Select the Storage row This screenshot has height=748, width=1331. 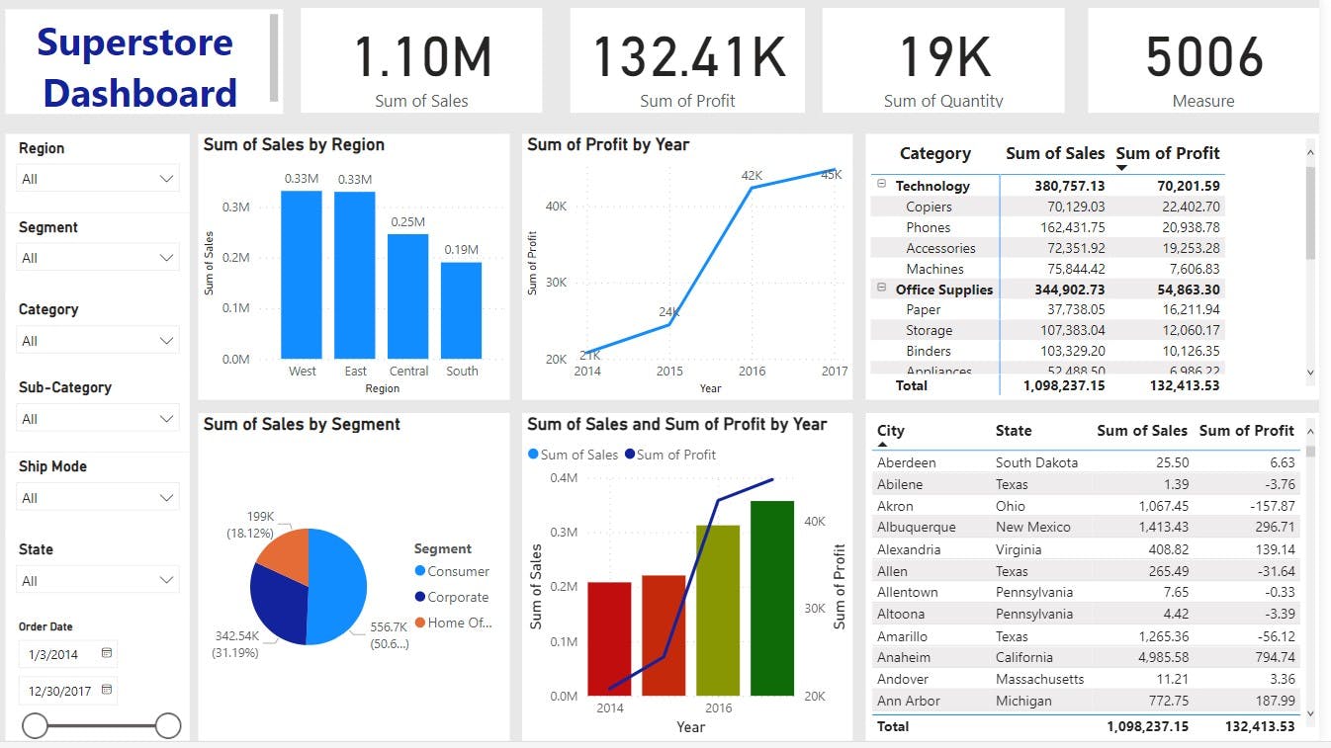coord(1047,330)
